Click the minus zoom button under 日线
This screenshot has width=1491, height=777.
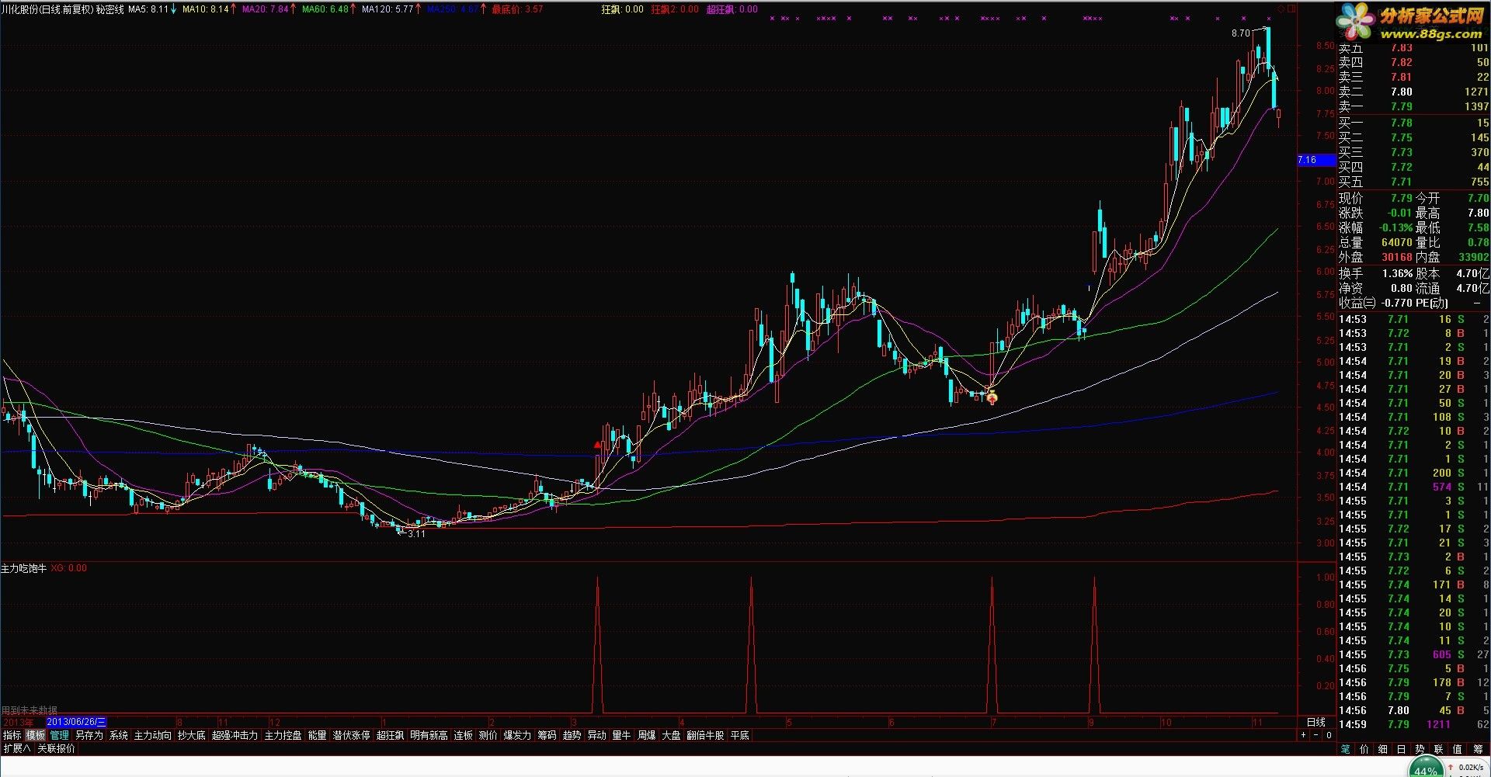coord(1316,735)
